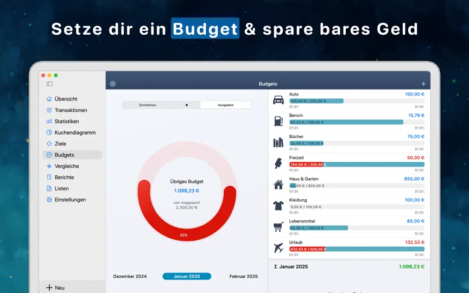The width and height of the screenshot is (469, 293).
Task: Switch to the star favorites segment
Action: pos(187,105)
